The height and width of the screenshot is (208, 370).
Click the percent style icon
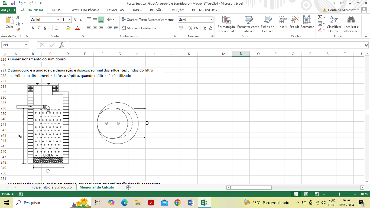coord(190,28)
